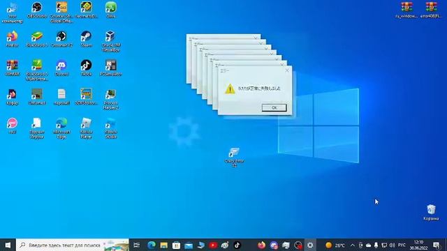This screenshot has height=251, width=447.
Task: Click the front dialog's error message text
Action: coord(259,89)
